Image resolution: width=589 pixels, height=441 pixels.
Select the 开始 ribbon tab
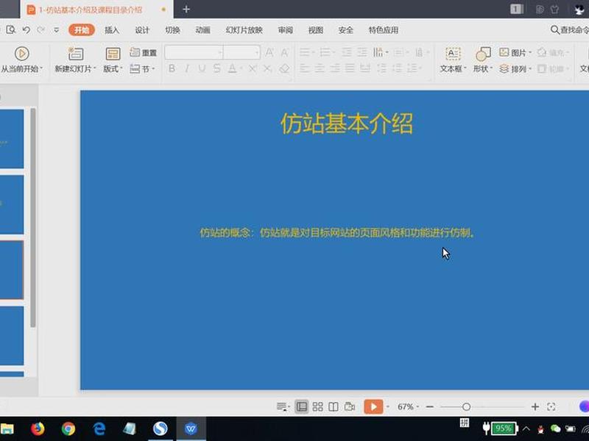point(82,30)
